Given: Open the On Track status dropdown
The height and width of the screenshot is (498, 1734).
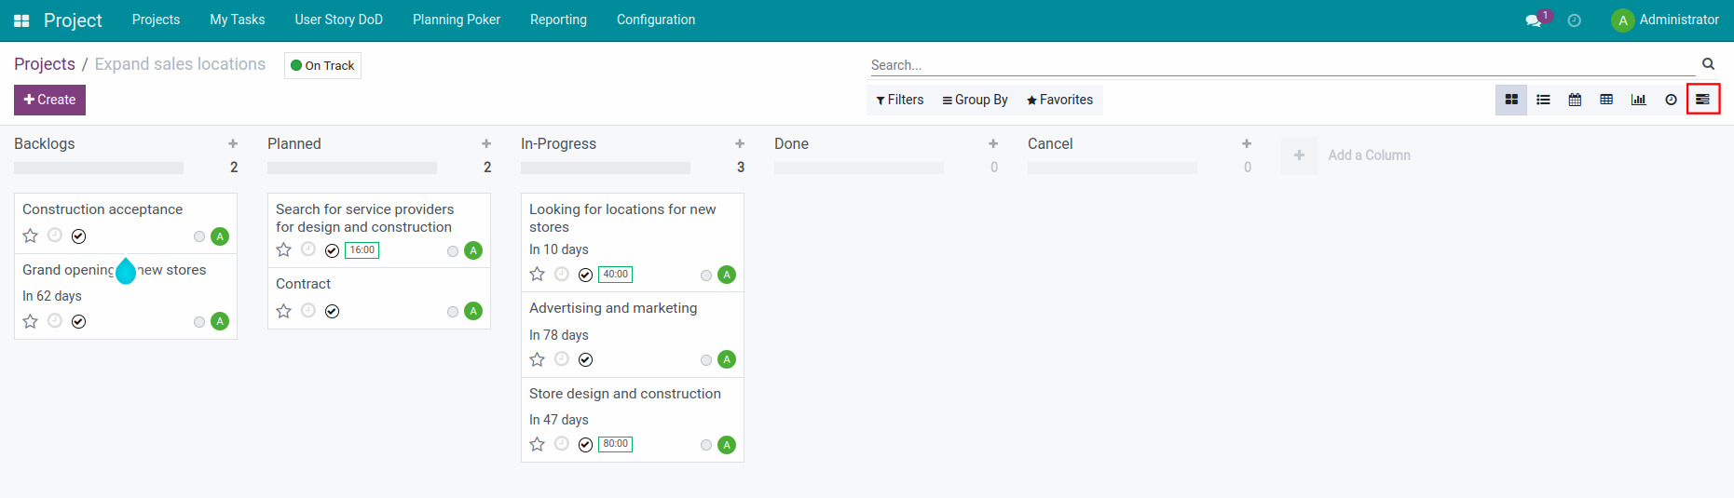Looking at the screenshot, I should 322,65.
